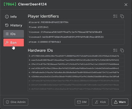Copy all Player Identifiers to clipboard
132x109 pixels.
point(122,16)
